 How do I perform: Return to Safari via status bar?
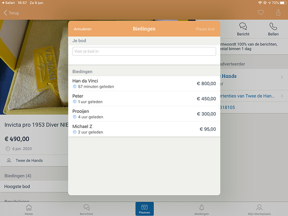pyautogui.click(x=8, y=3)
